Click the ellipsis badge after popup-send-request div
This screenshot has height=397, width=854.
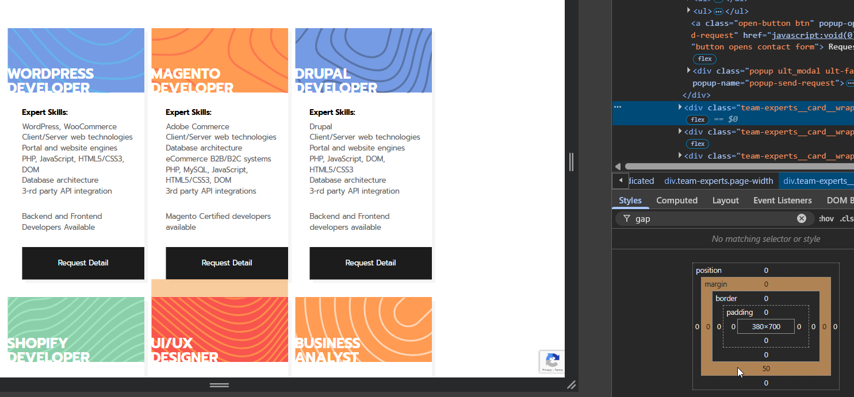click(x=850, y=83)
